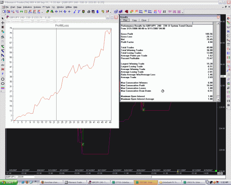The height and width of the screenshot is (185, 231).
Task: Click the Total Trades row in Results
Action: click(x=167, y=47)
